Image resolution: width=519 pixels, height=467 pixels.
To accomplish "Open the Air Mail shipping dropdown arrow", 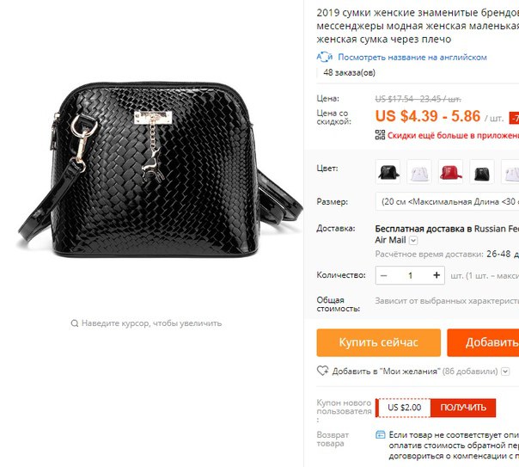I will tap(413, 241).
